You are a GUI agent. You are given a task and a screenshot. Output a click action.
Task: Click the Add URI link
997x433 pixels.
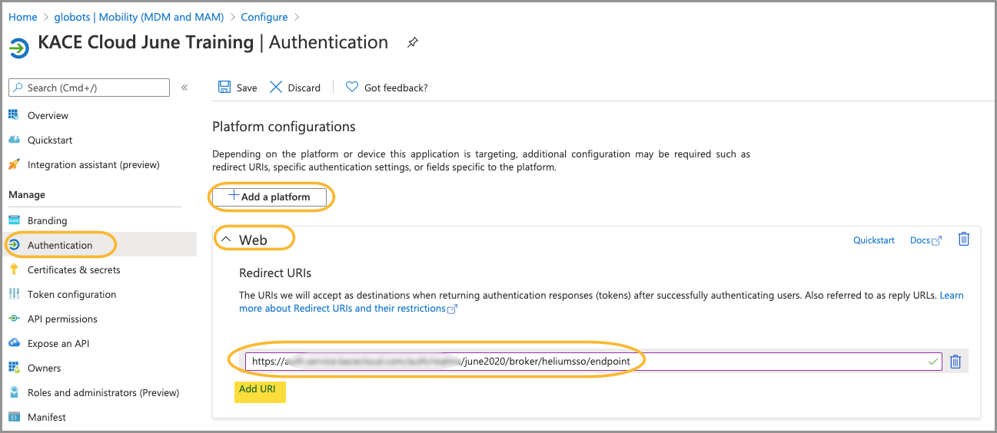coord(257,389)
